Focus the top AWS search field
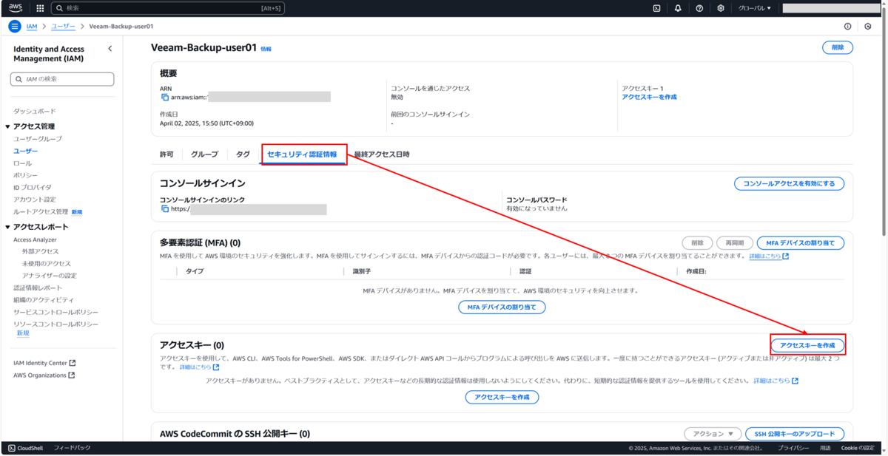The width and height of the screenshot is (888, 456). tap(167, 8)
